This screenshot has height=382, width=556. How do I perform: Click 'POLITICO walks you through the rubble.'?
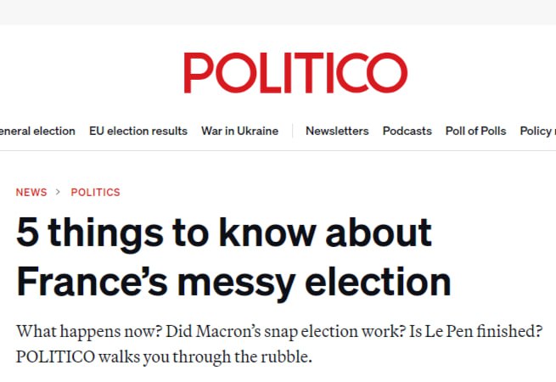click(x=164, y=357)
